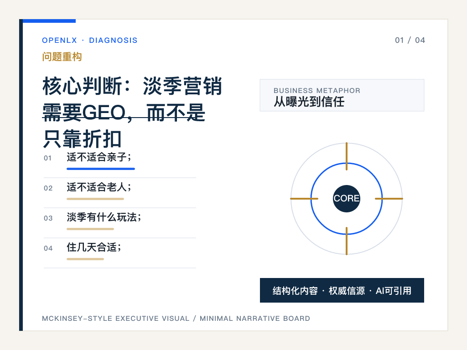Click the bottom gold crosshair tick
Screen dimensions: 467x350
(347, 241)
